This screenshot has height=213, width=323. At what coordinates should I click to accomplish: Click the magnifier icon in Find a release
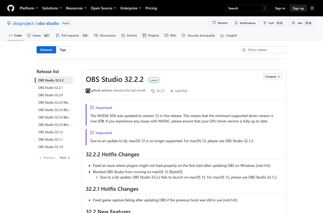click(244, 50)
